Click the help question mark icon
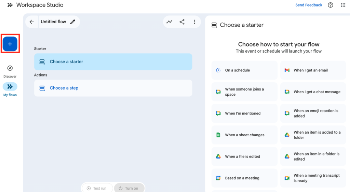The width and height of the screenshot is (350, 192). (x=330, y=5)
